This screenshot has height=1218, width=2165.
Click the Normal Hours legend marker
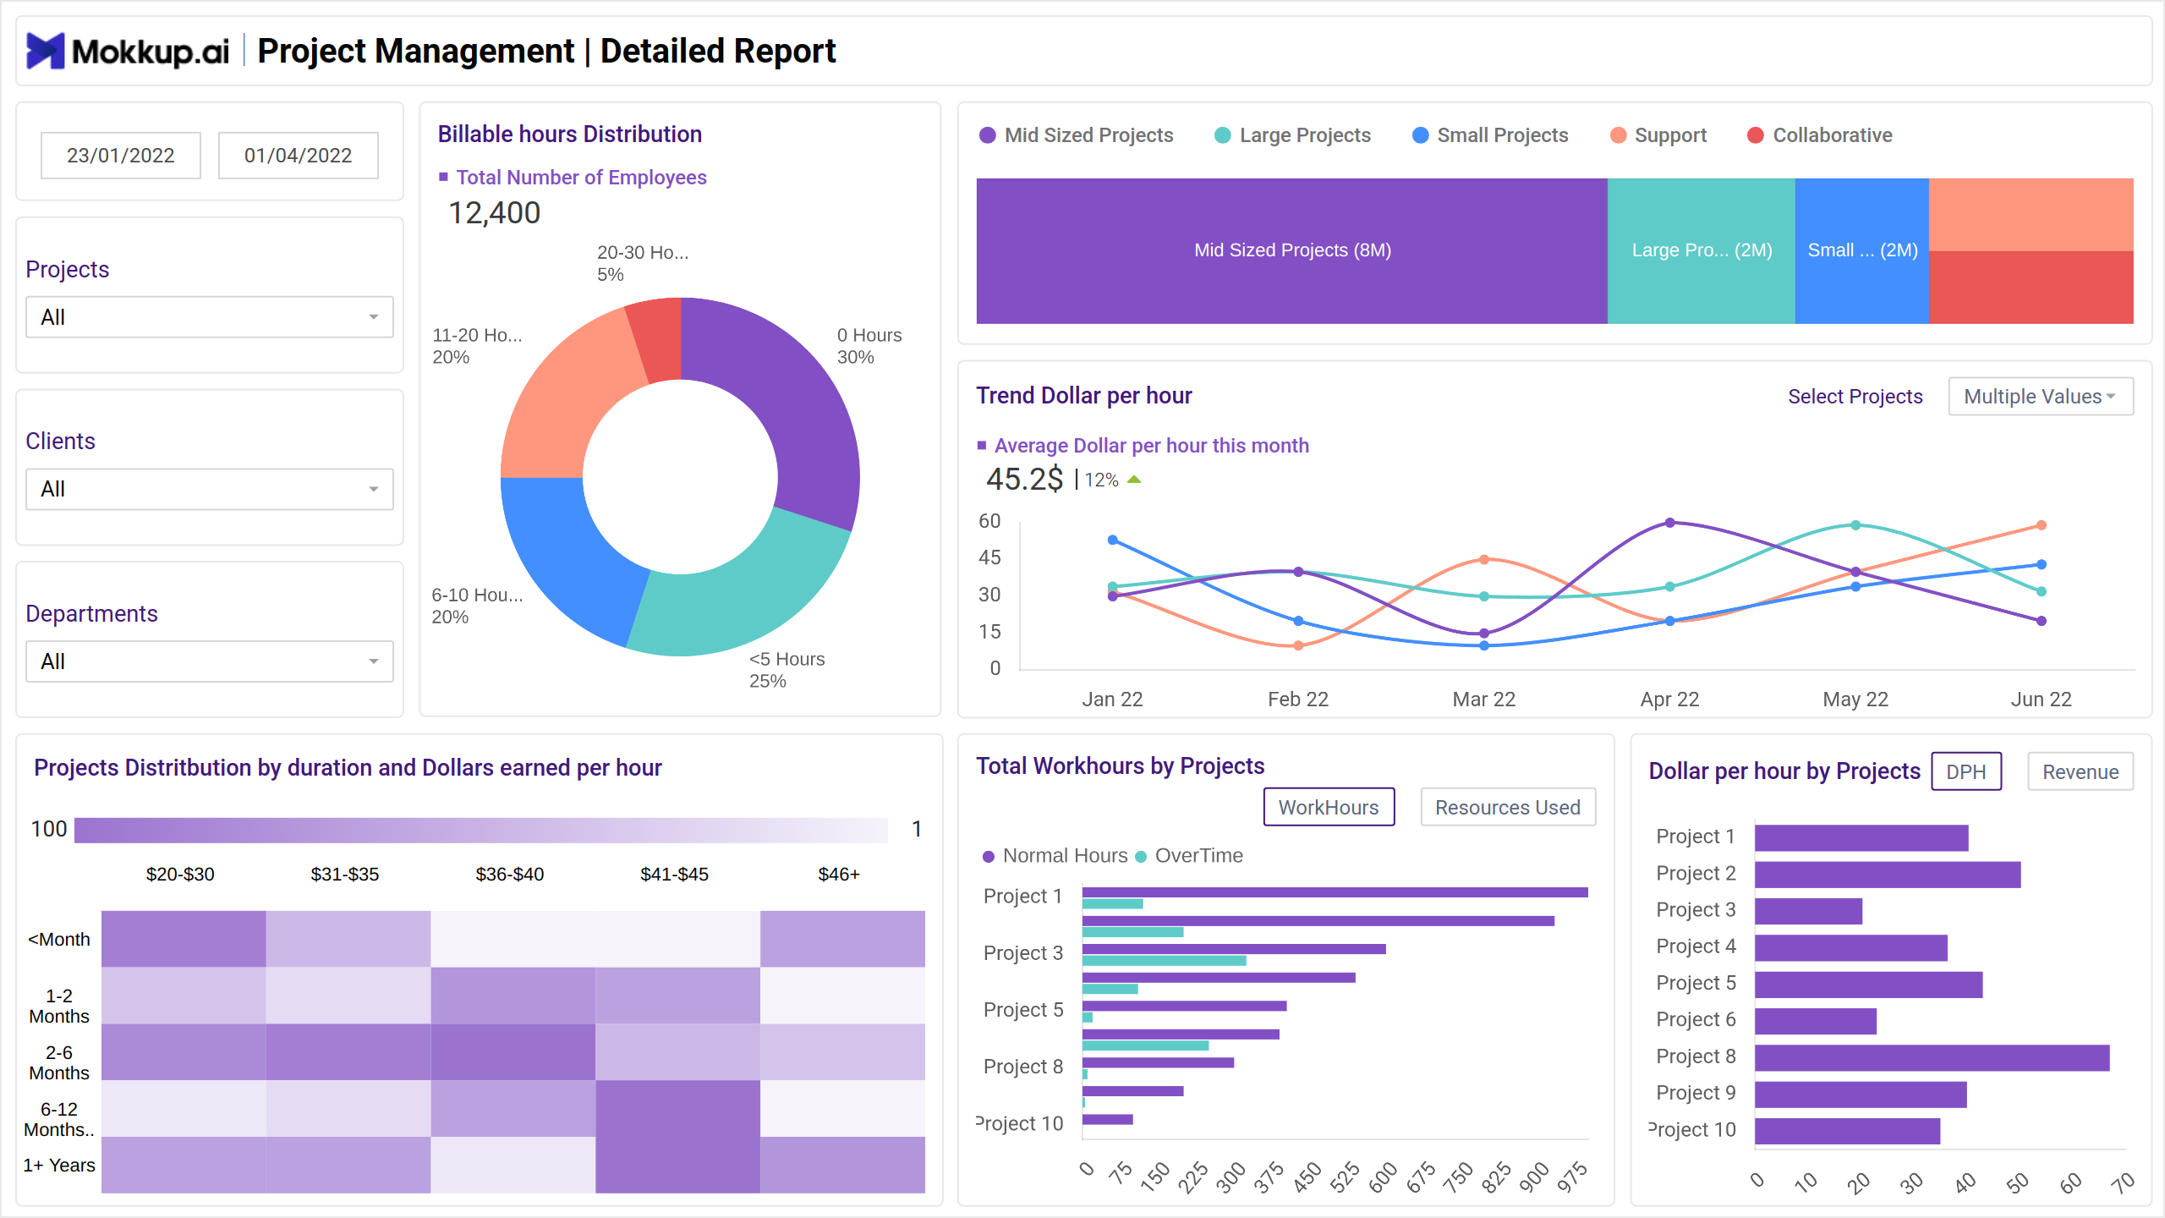point(989,856)
